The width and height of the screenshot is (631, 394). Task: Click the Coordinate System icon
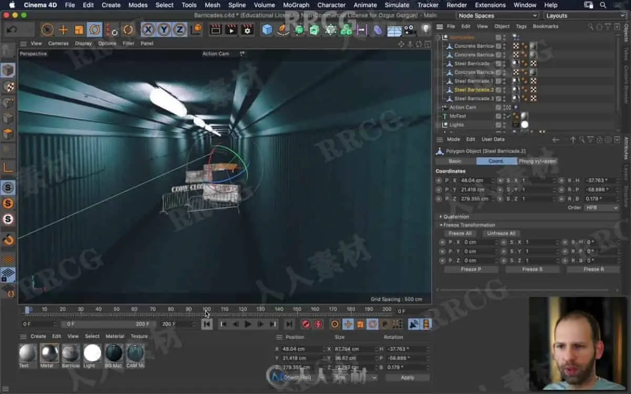196,29
